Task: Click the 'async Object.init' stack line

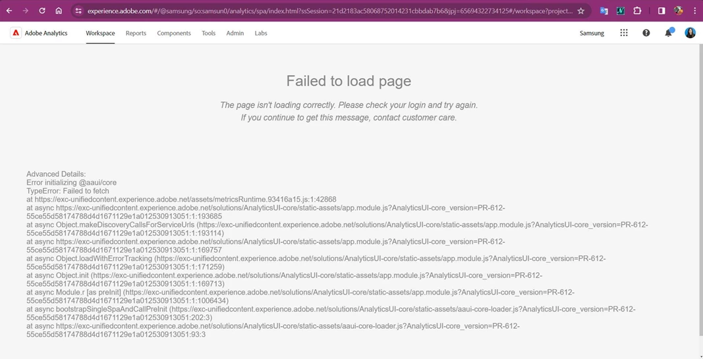Action: tap(284, 279)
